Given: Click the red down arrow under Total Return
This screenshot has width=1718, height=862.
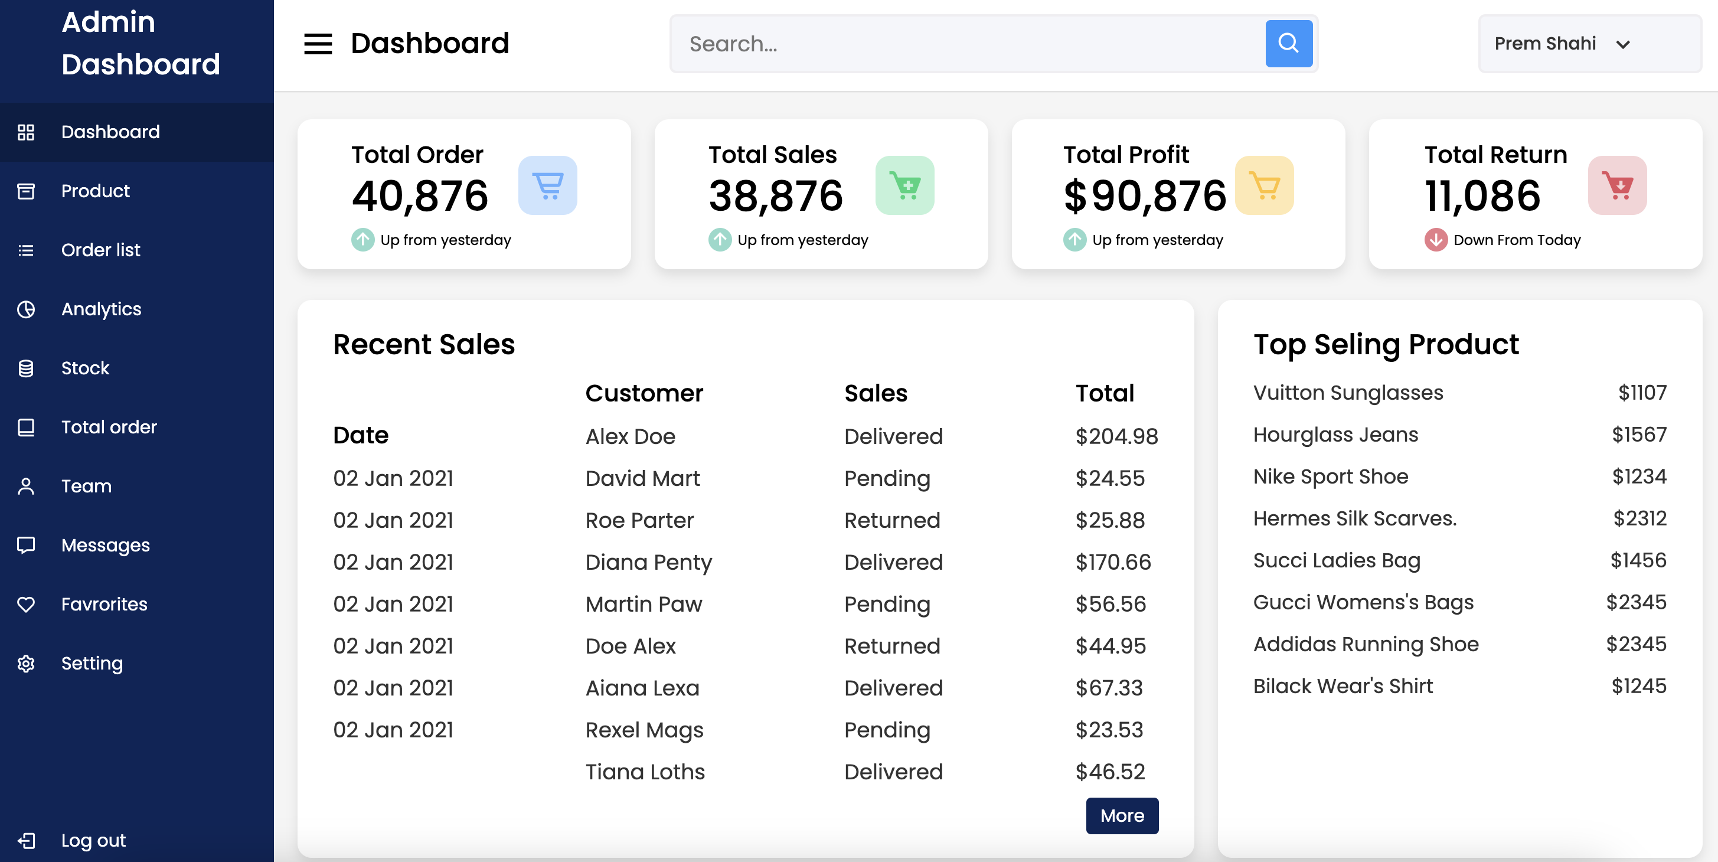Looking at the screenshot, I should (x=1435, y=240).
